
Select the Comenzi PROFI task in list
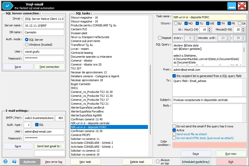point(81,135)
